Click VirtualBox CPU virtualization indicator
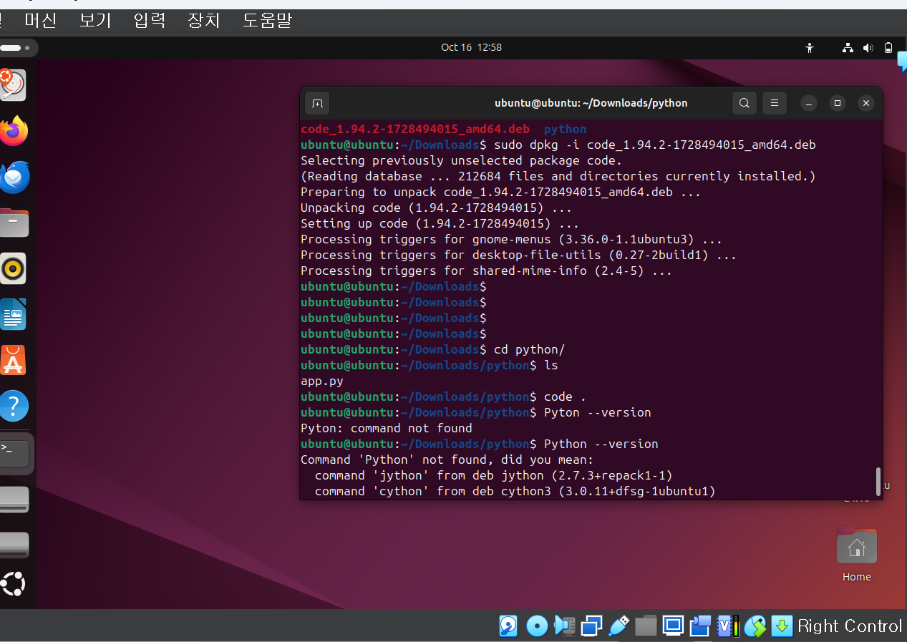This screenshot has height=642, width=907. click(x=728, y=626)
